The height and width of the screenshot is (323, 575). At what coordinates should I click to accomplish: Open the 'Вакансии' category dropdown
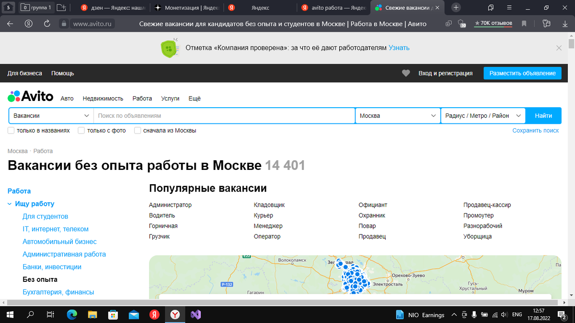[x=51, y=116]
